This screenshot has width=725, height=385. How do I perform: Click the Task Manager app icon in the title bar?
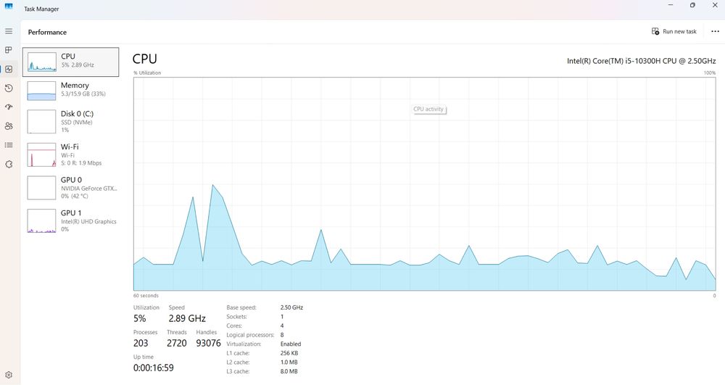8,6
